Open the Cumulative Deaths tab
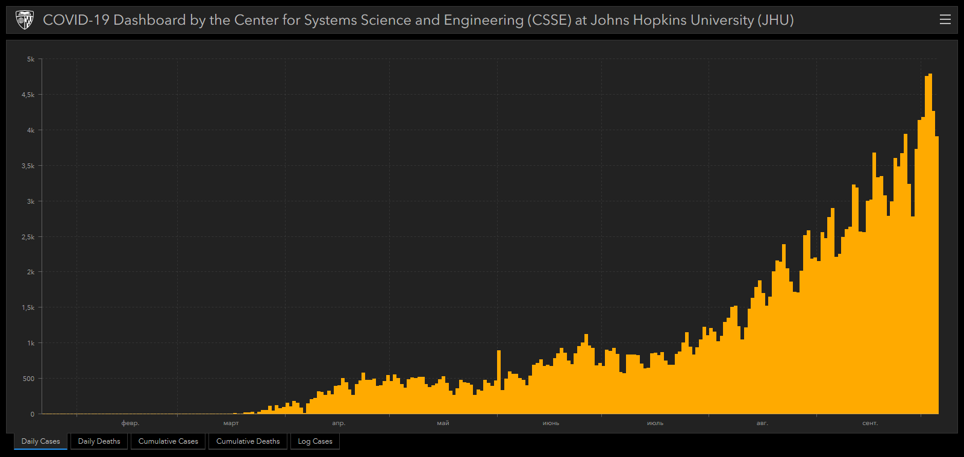Viewport: 964px width, 457px height. pos(248,441)
